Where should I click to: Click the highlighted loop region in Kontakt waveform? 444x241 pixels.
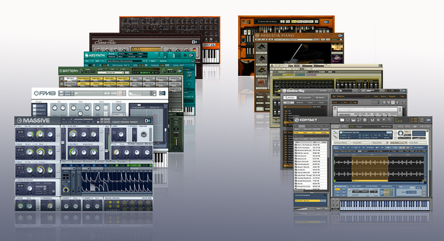coord(370,168)
